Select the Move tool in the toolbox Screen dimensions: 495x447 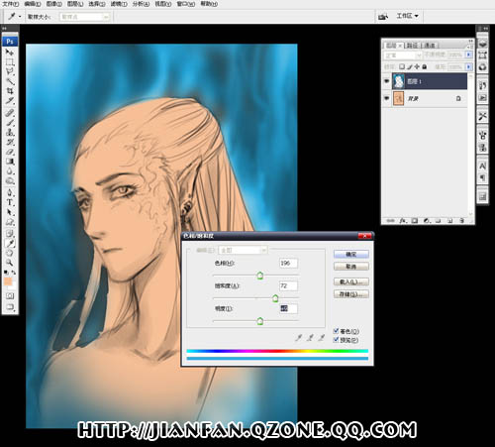point(10,53)
